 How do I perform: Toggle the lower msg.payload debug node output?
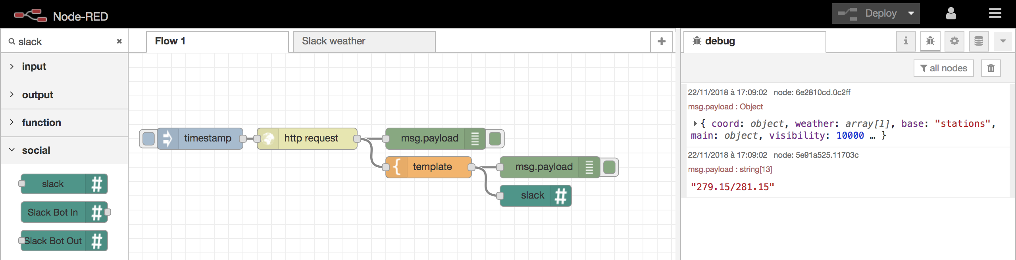click(609, 167)
